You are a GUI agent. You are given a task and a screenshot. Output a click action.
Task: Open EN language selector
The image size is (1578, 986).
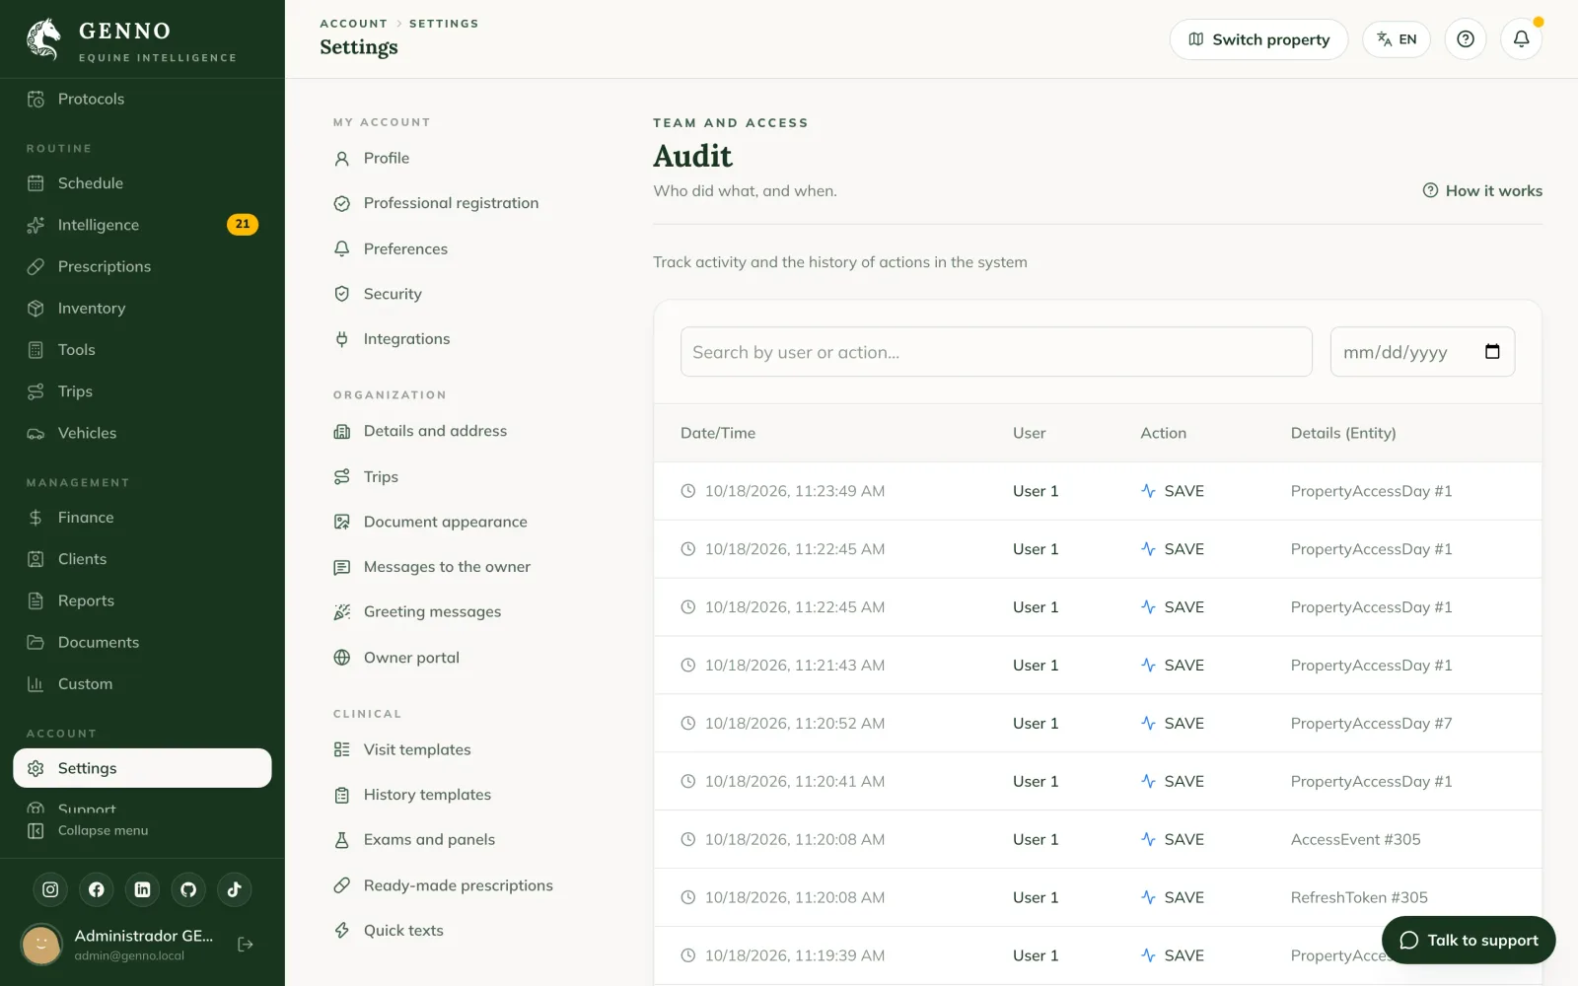(x=1397, y=39)
